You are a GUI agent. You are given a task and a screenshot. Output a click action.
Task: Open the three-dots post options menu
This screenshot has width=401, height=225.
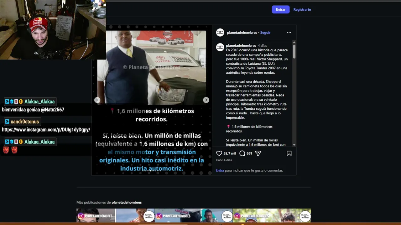tap(289, 32)
